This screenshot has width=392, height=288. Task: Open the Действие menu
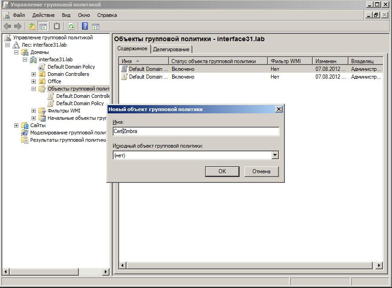point(44,15)
